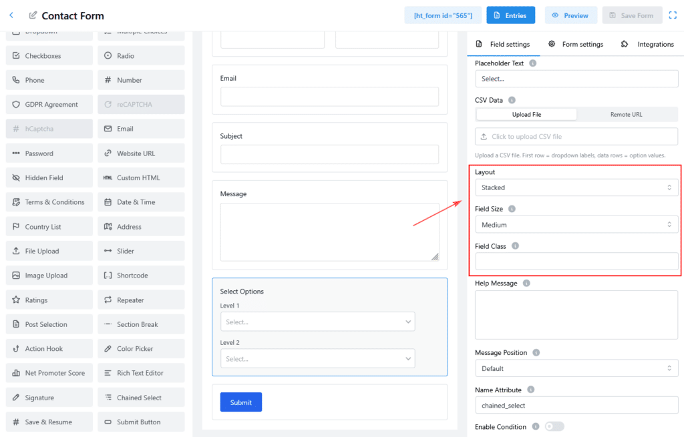
Task: Select Upload File option for CSV Data
Action: [x=526, y=115]
